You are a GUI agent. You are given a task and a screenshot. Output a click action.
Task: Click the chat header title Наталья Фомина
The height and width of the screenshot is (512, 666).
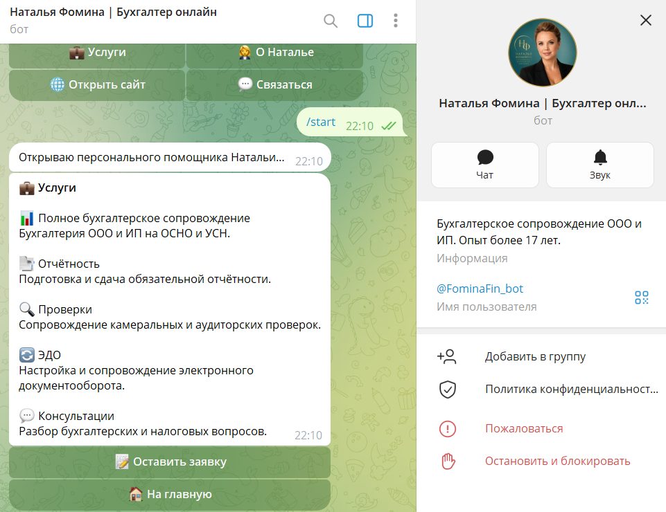[x=113, y=12]
